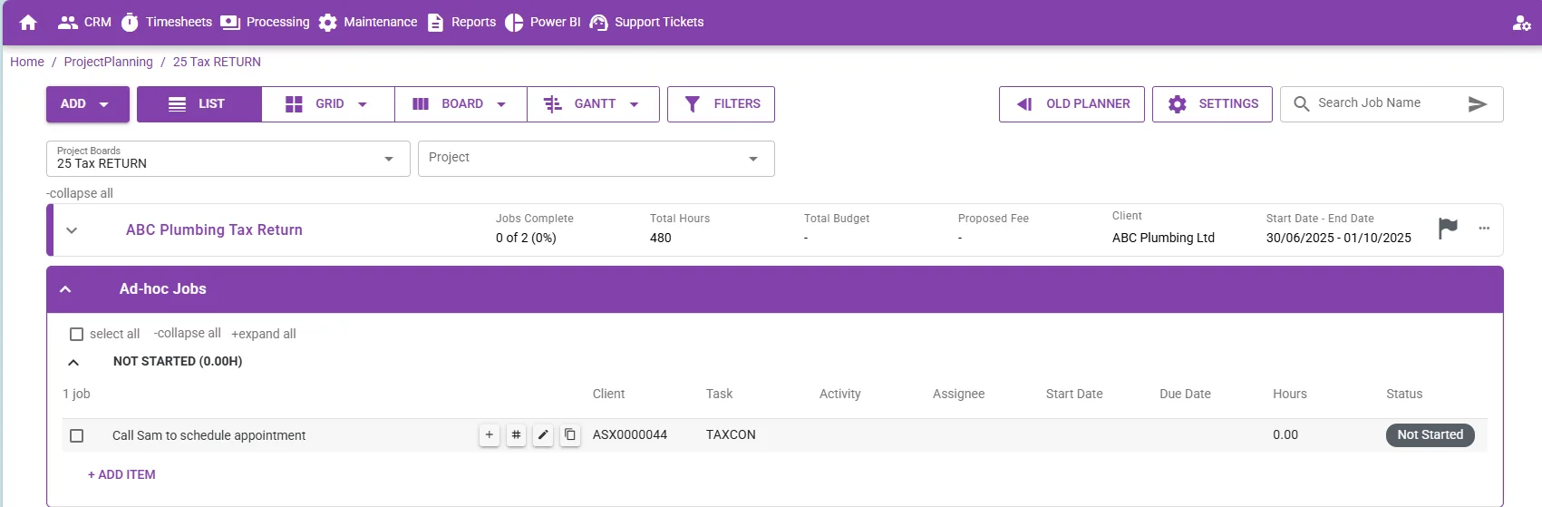This screenshot has height=507, width=1542.
Task: Open the Project Boards dropdown
Action: 228,159
